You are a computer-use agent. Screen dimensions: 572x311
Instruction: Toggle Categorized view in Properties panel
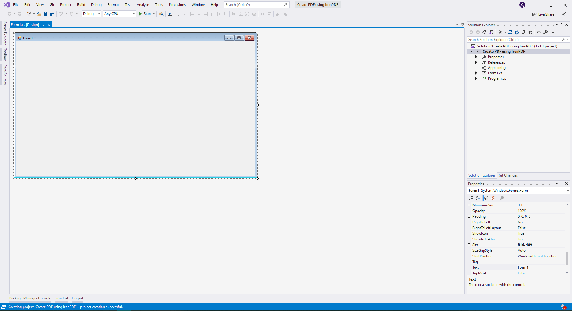click(x=471, y=198)
